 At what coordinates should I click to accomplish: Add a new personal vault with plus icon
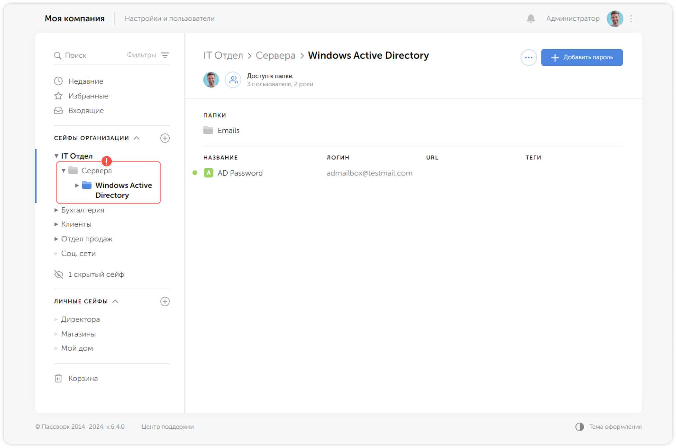point(165,302)
